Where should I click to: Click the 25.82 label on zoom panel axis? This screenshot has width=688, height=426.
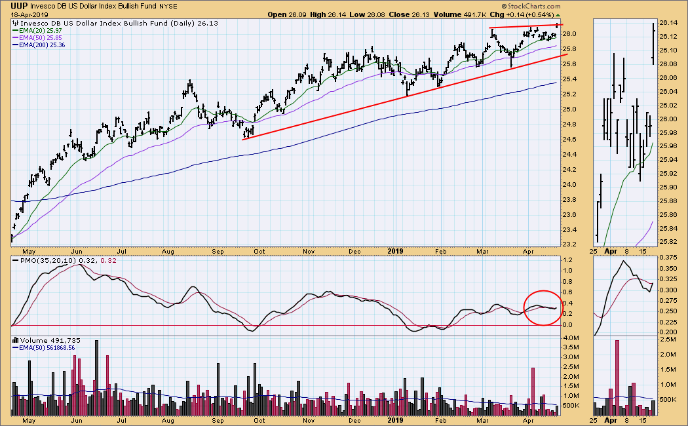click(x=668, y=242)
